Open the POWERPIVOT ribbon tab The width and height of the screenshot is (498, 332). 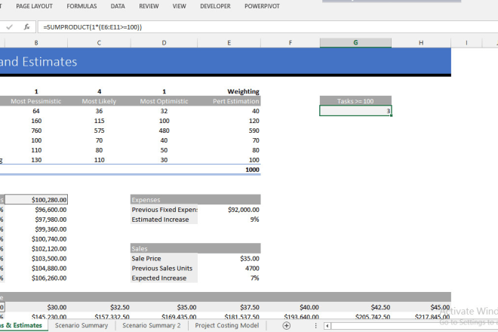[262, 6]
